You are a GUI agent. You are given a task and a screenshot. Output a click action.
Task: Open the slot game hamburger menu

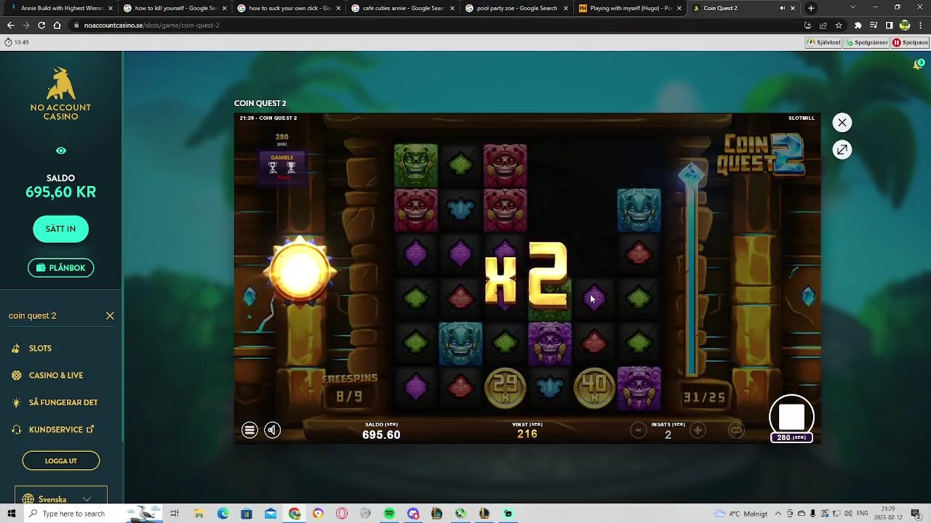249,430
